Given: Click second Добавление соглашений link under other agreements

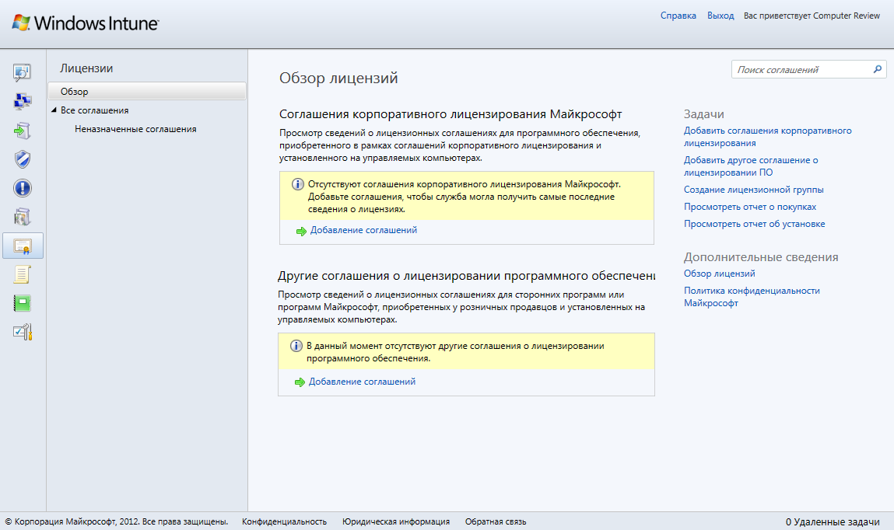Looking at the screenshot, I should tap(362, 382).
